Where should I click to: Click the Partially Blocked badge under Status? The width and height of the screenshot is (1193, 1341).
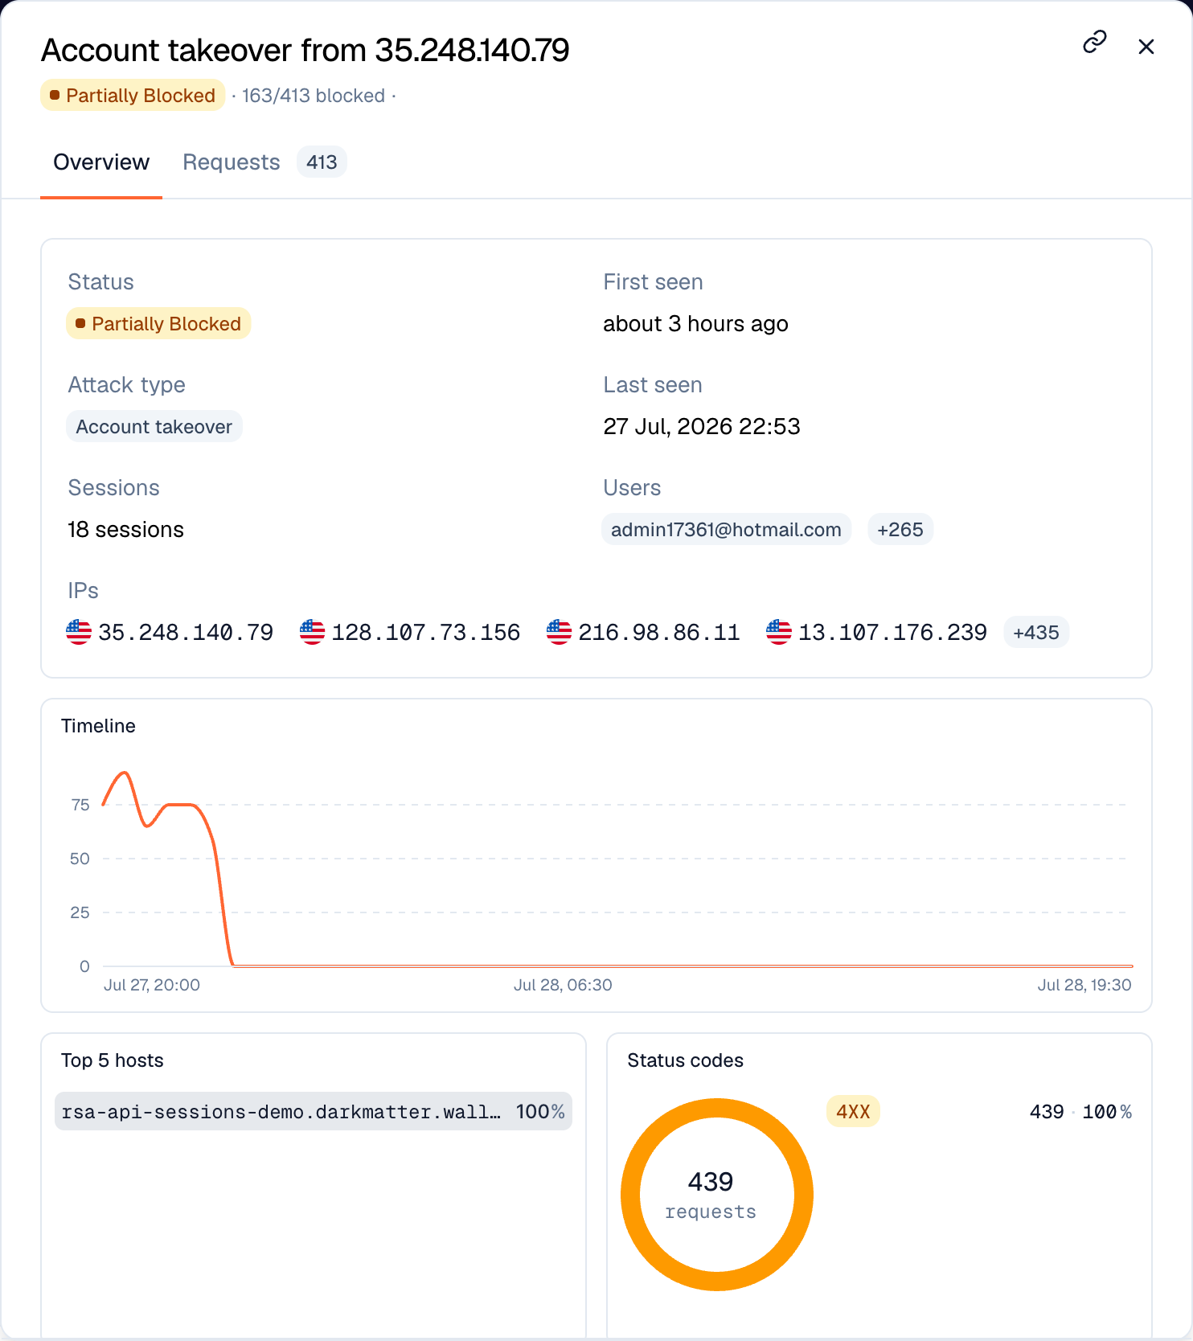(x=158, y=323)
